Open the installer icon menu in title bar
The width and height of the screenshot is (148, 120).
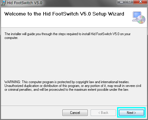(x=3, y=3)
